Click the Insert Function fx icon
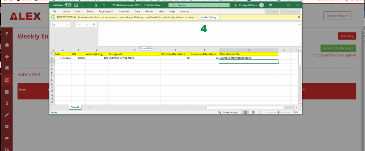Image resolution: width=365 pixels, height=151 pixels. (94, 25)
